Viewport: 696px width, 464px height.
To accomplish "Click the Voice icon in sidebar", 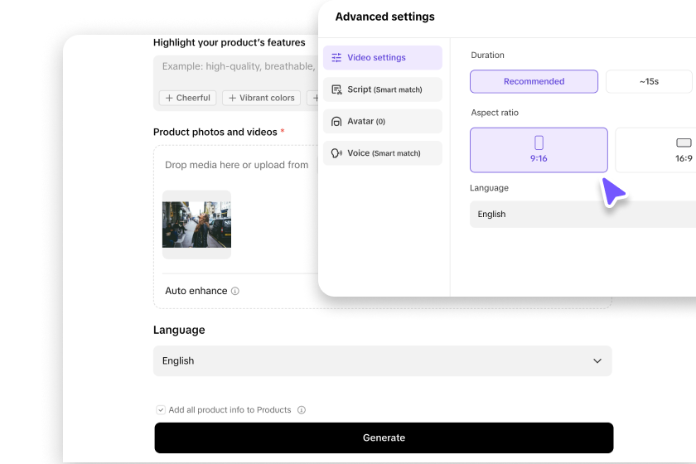I will tap(336, 153).
